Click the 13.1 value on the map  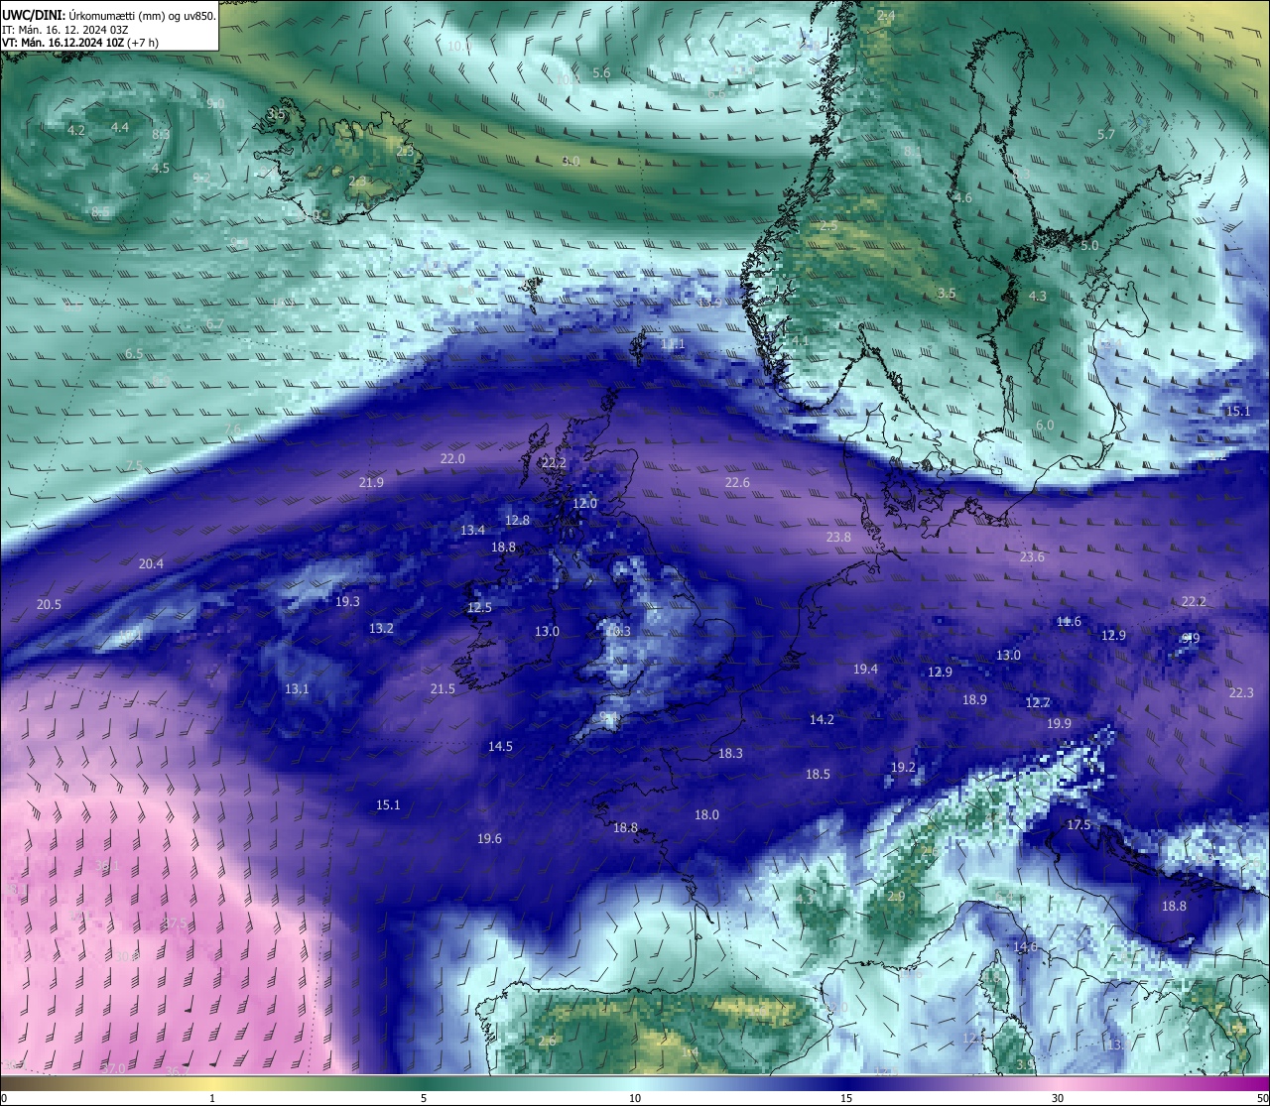click(x=297, y=688)
